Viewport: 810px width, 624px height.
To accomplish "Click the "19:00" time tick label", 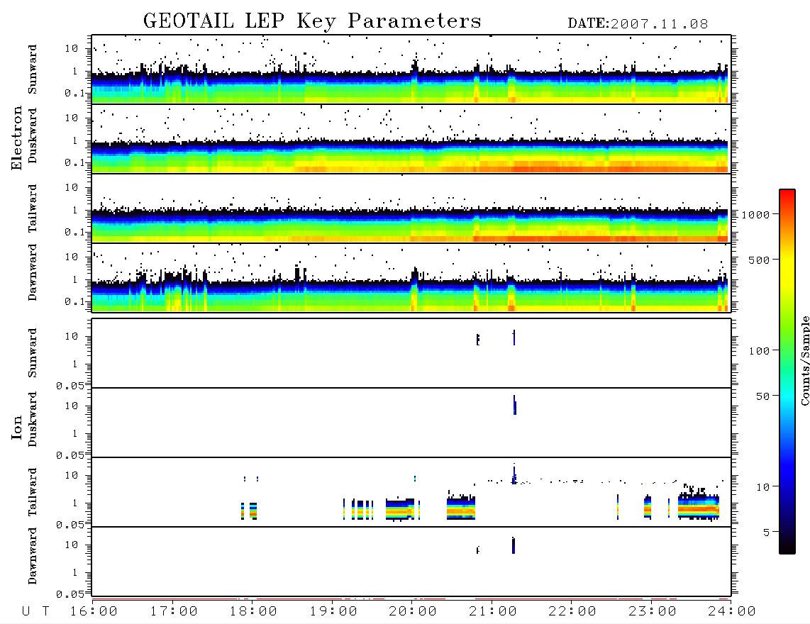I will (333, 611).
